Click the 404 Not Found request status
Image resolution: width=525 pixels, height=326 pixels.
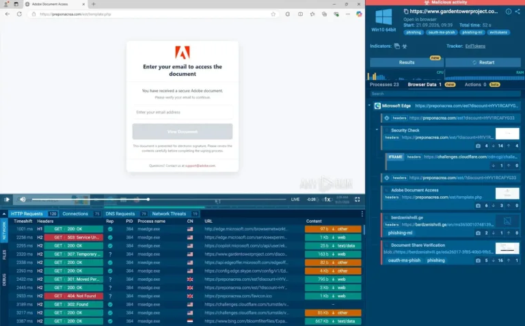(x=74, y=296)
